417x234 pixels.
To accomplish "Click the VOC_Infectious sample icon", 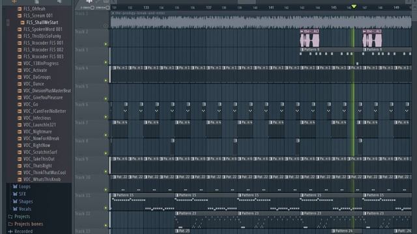I will [20, 118].
